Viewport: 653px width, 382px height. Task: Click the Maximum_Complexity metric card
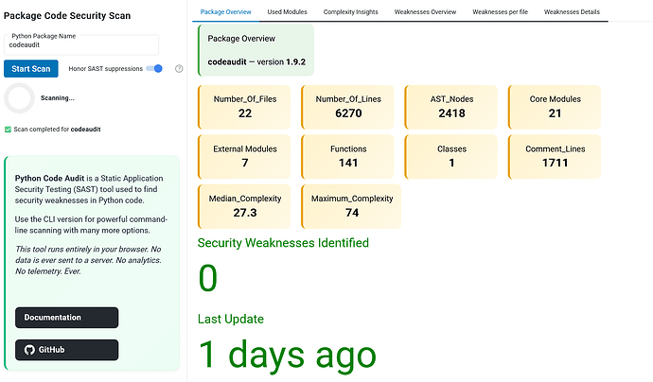(351, 206)
